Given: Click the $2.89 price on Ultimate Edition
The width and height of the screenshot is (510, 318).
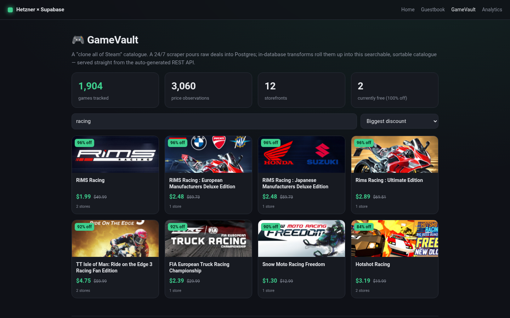Looking at the screenshot, I should (x=363, y=196).
